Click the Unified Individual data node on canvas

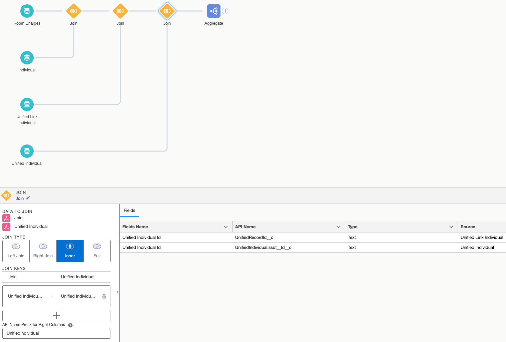[27, 151]
